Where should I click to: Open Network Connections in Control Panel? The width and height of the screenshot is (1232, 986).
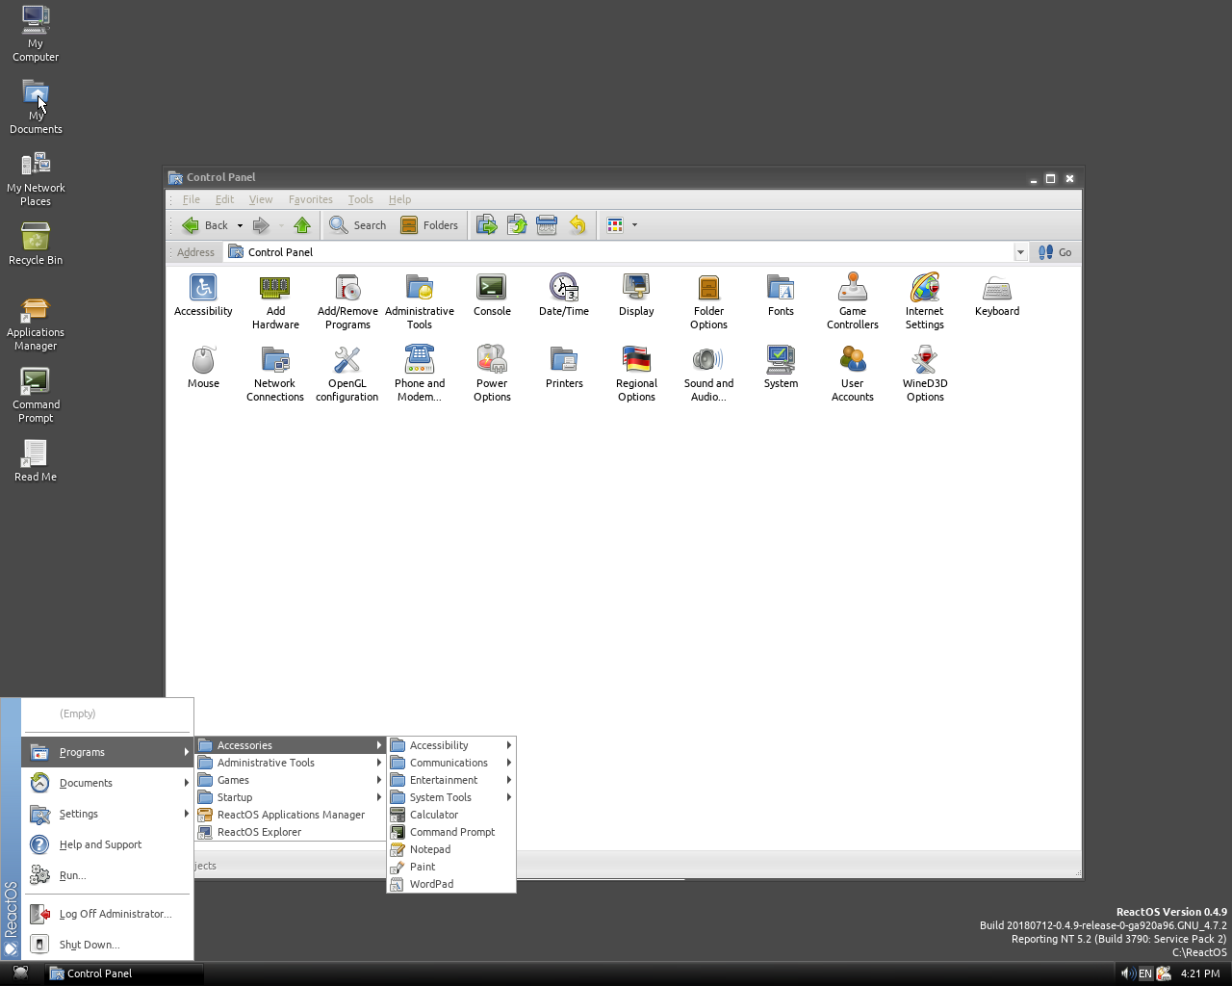click(275, 374)
